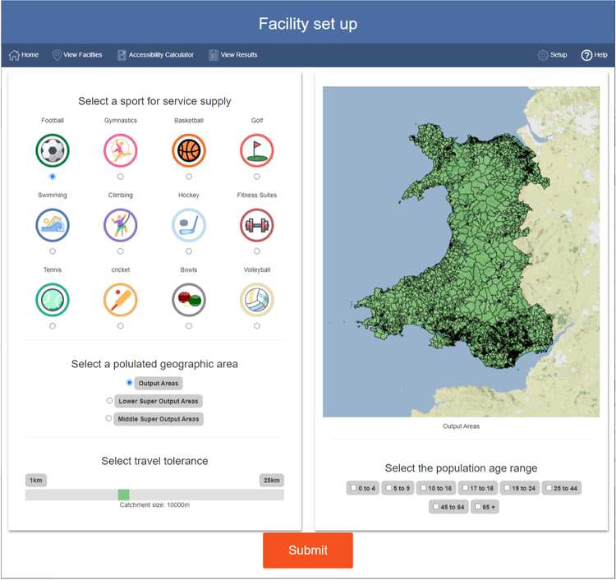Select the Gymnastics sport icon
Viewport: 616px width, 580px height.
click(121, 150)
